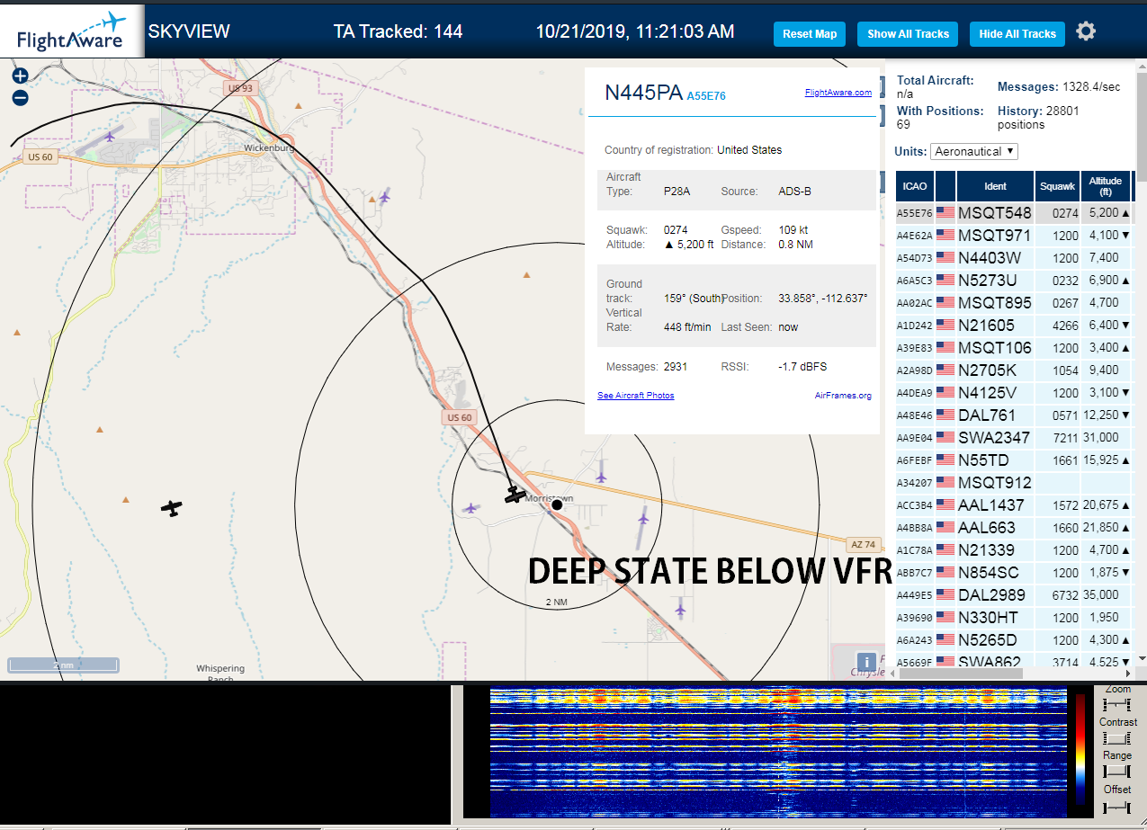Sort by the Altitude (ft) column header
The width and height of the screenshot is (1147, 830).
[x=1106, y=186]
